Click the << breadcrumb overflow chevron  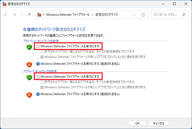tap(44, 15)
